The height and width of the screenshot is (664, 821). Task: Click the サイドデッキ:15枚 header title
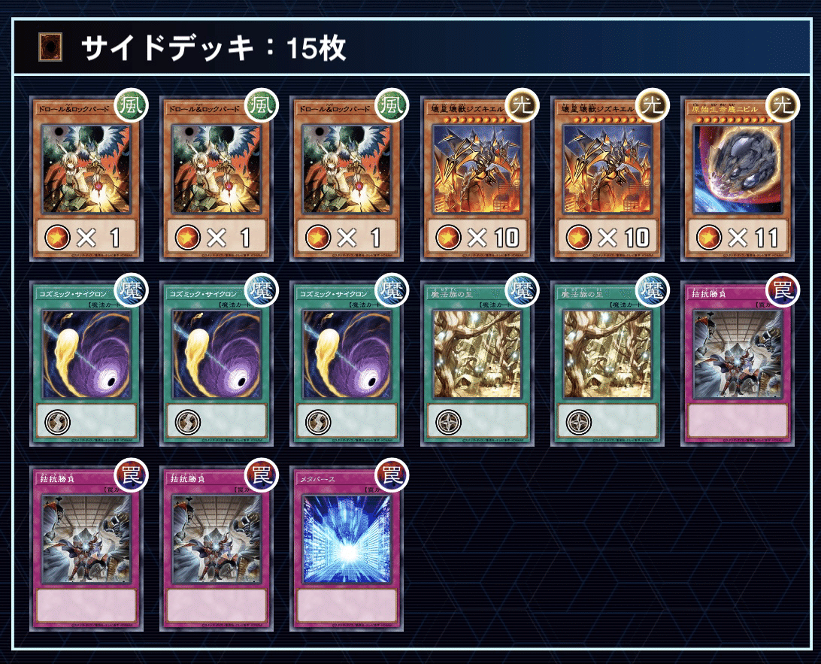click(x=214, y=48)
